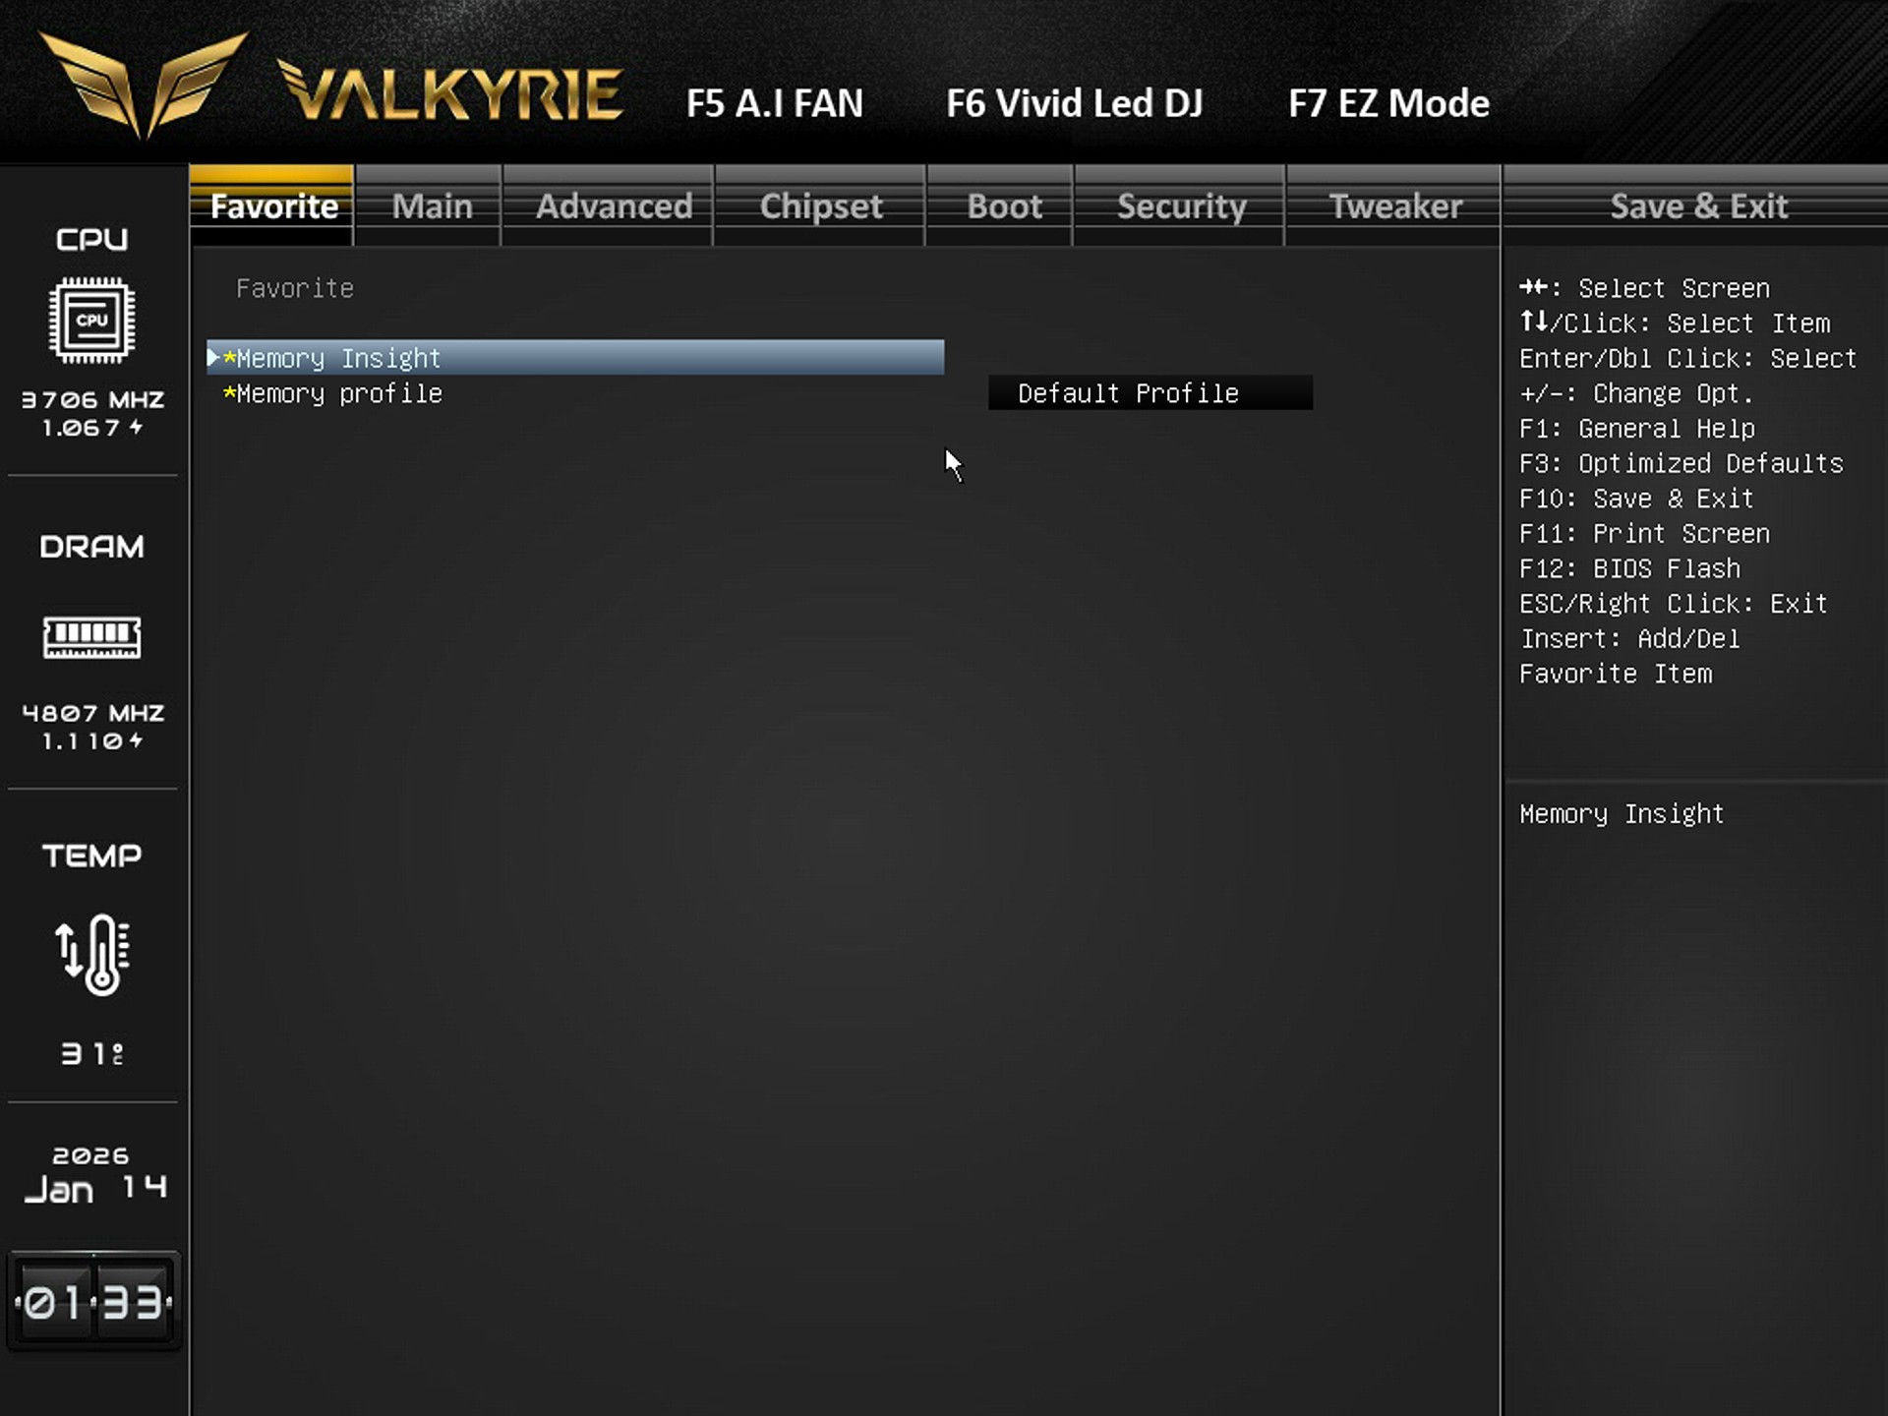Click the yellow star beside Memory profile
Image resolution: width=1888 pixels, height=1416 pixels.
pyautogui.click(x=229, y=394)
